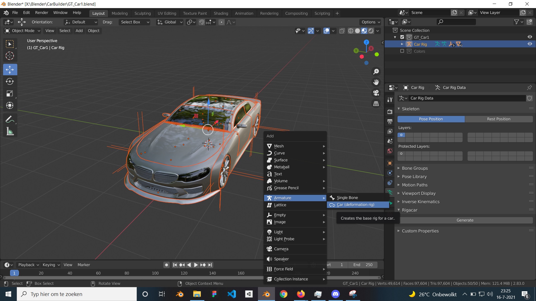Viewport: 536px width, 301px height.
Task: Open the Object Properties tab
Action: [x=389, y=163]
